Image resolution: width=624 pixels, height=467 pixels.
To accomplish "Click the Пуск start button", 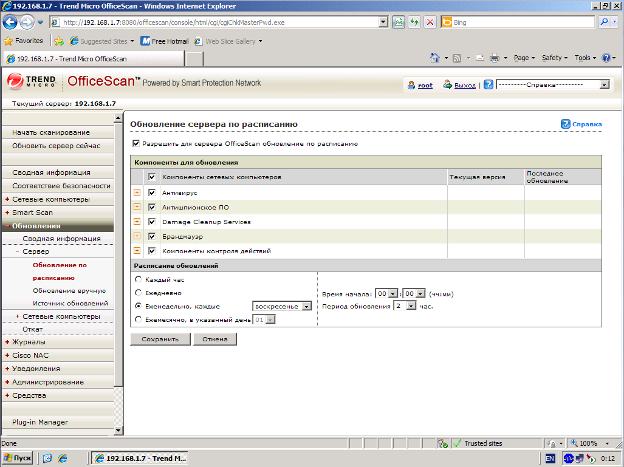I will 17,458.
